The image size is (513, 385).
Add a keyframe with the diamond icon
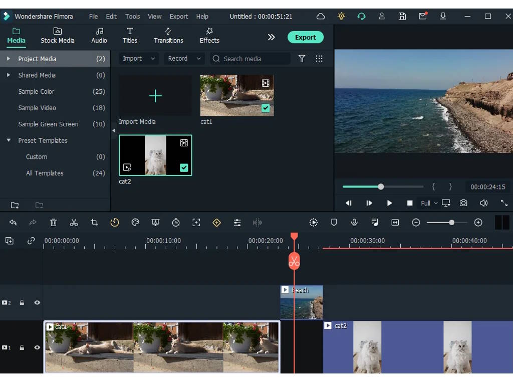tap(216, 223)
